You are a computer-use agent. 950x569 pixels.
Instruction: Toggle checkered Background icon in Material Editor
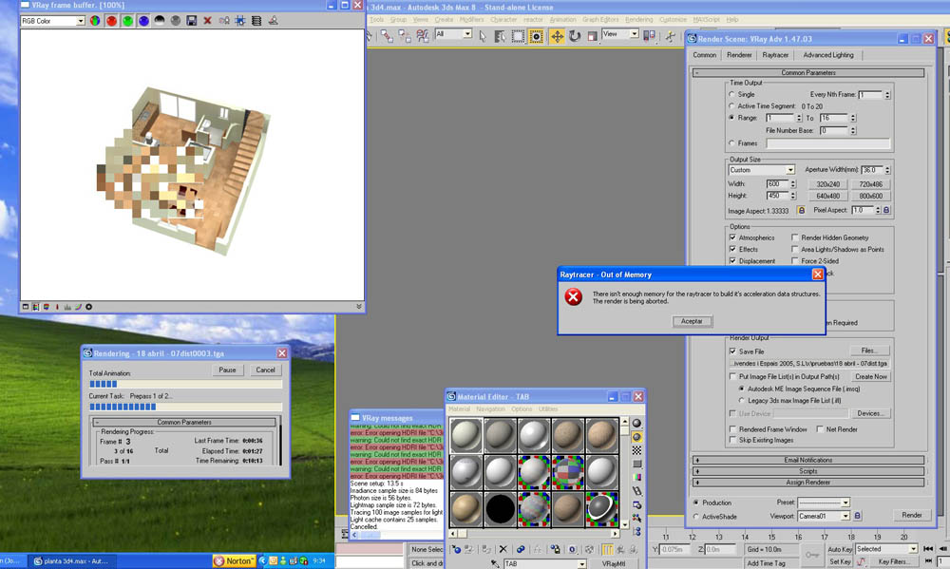pyautogui.click(x=636, y=450)
